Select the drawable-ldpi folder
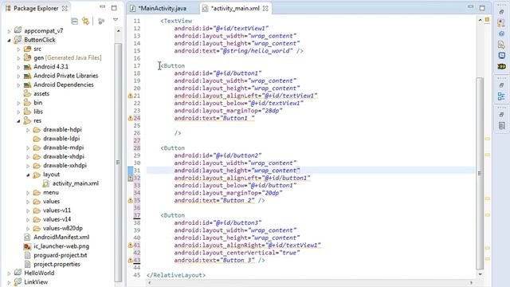Screen dimensions: 510x287 57,139
